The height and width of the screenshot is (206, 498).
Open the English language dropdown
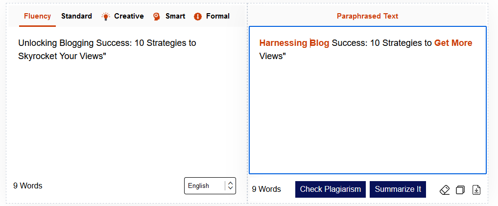(205, 185)
